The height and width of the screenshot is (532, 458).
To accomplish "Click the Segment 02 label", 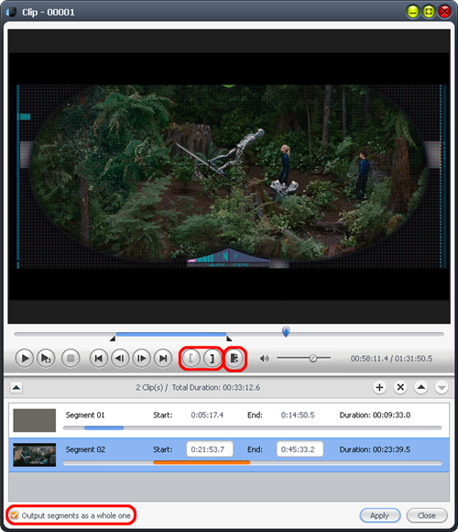I will click(85, 449).
